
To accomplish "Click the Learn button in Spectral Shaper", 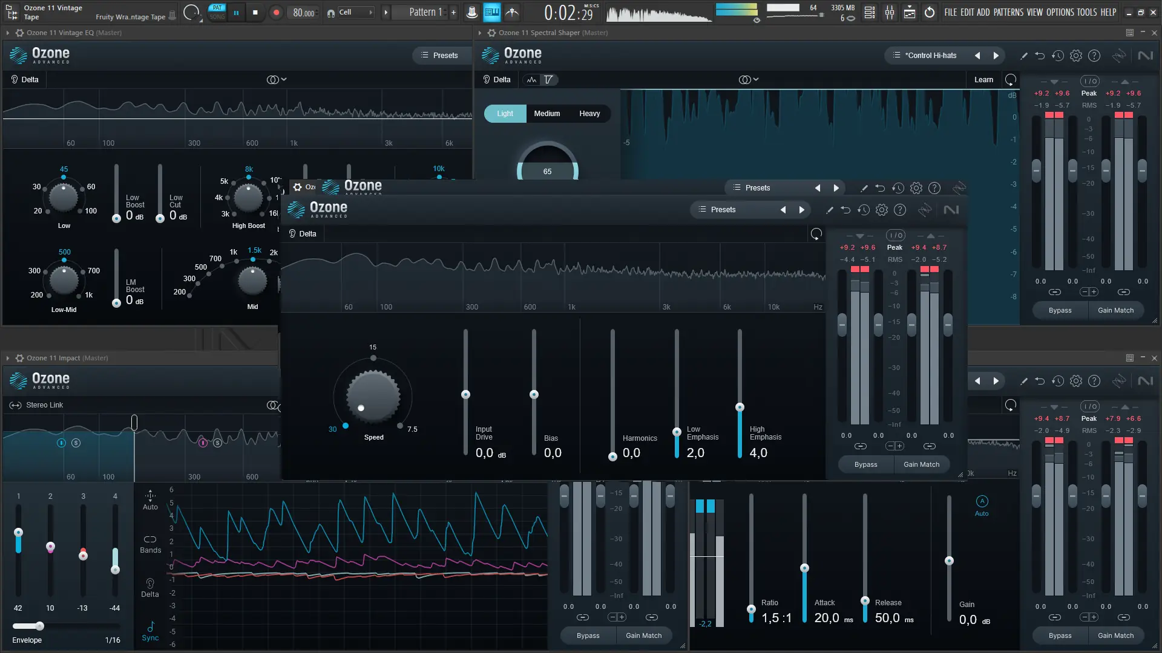I will click(983, 79).
